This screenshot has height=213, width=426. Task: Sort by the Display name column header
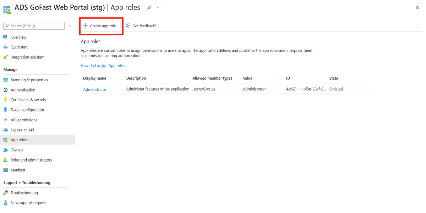point(94,78)
